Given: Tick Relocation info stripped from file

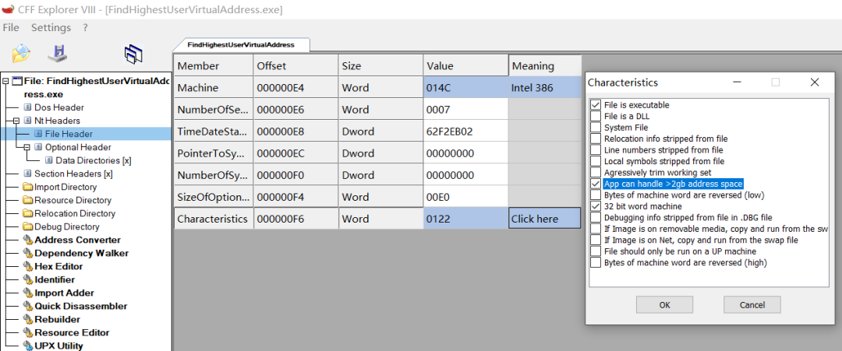Looking at the screenshot, I should click(x=596, y=139).
